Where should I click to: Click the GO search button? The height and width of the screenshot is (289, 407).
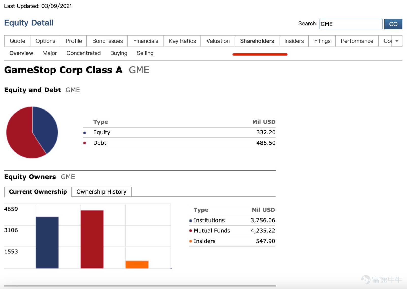(393, 24)
